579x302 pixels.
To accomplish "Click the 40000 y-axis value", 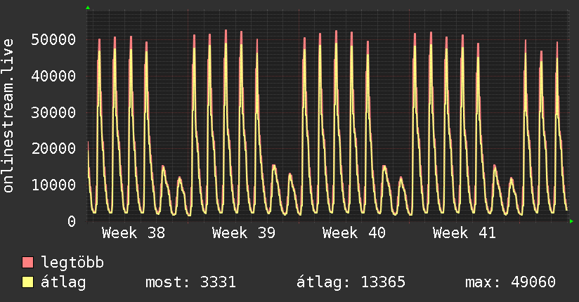I will (x=53, y=76).
